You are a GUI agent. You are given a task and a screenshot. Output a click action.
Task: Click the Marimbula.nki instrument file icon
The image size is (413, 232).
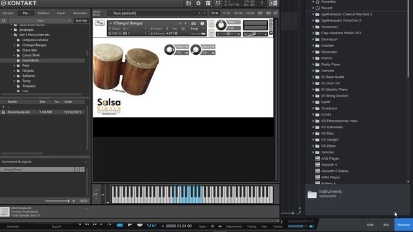3,112
